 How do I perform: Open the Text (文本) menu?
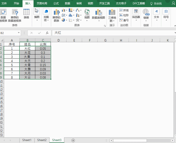click(156, 14)
